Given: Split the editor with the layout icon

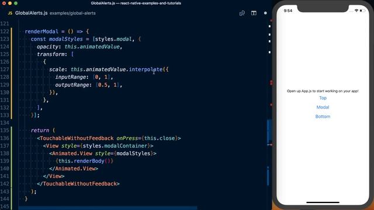Looking at the screenshot, I should pos(254,13).
